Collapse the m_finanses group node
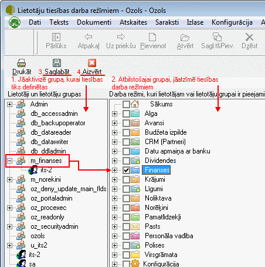 (9, 161)
